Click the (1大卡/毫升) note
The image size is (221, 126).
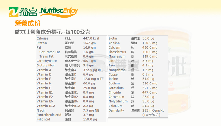tap(151, 115)
